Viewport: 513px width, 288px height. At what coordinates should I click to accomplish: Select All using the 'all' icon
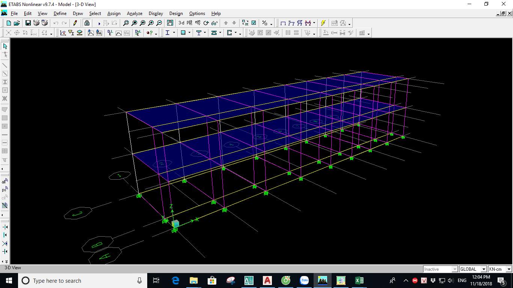[x=5, y=181]
